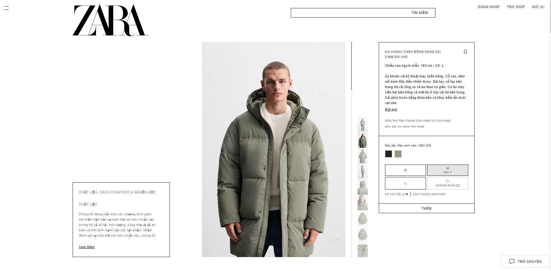Check store availability link Kiểm tra tình trạng
551x271 pixels.
point(418,121)
